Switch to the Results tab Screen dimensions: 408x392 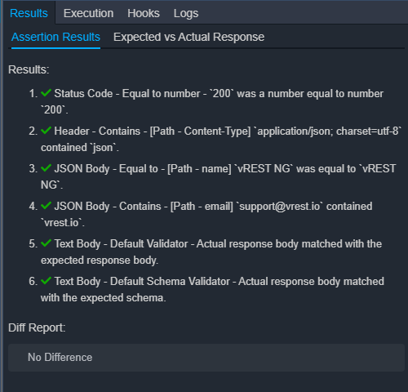(x=29, y=13)
